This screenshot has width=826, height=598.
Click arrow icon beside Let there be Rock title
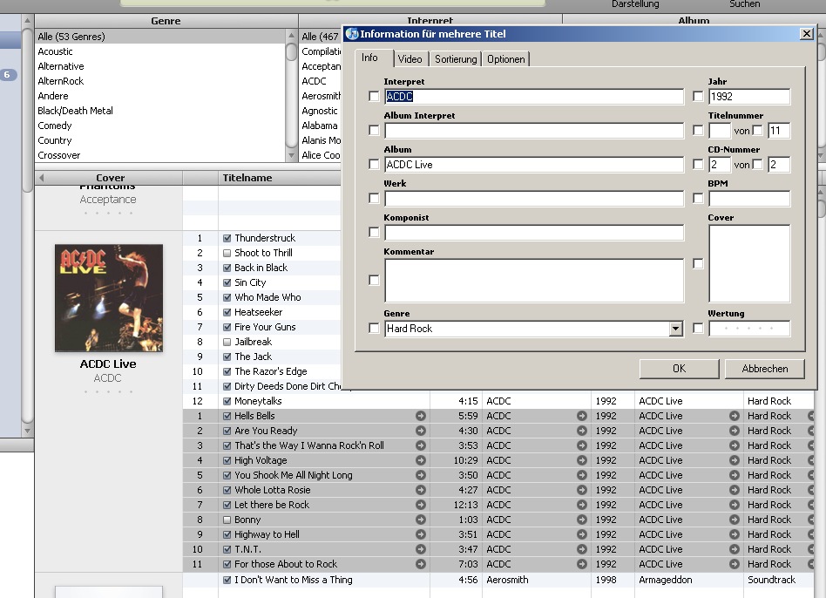(420, 505)
